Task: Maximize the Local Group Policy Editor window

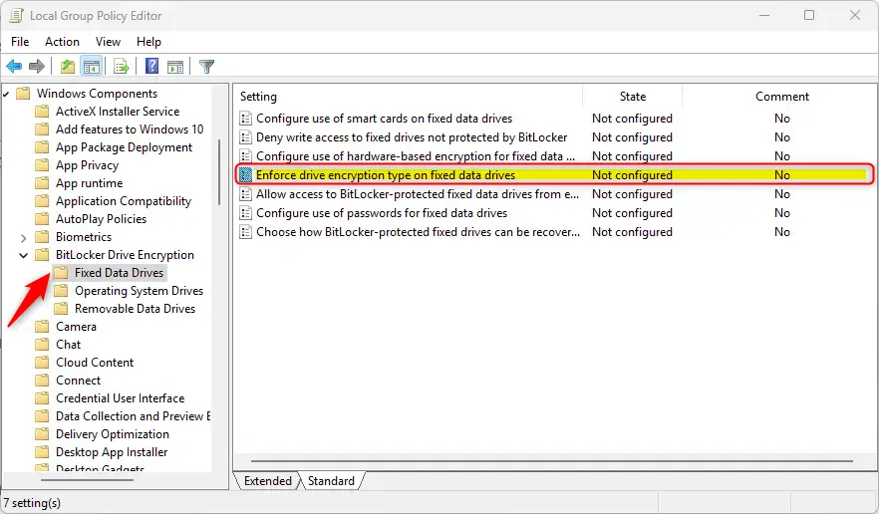Action: point(809,15)
